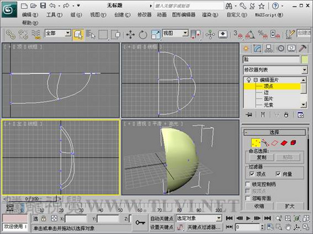Open the 编辑(E) menu

pos(30,15)
